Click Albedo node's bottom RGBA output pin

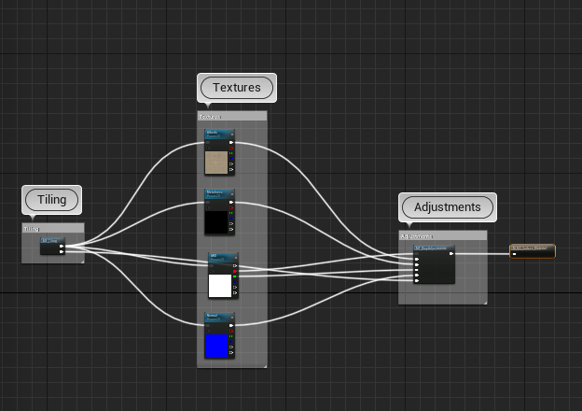[231, 169]
